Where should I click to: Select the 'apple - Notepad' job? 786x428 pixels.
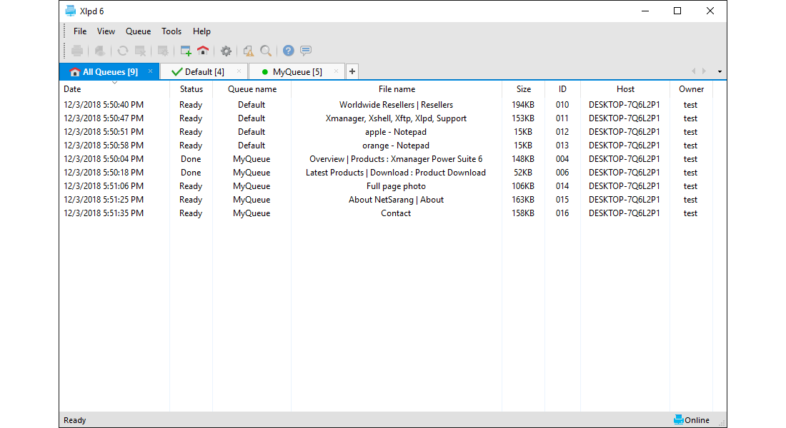click(396, 132)
